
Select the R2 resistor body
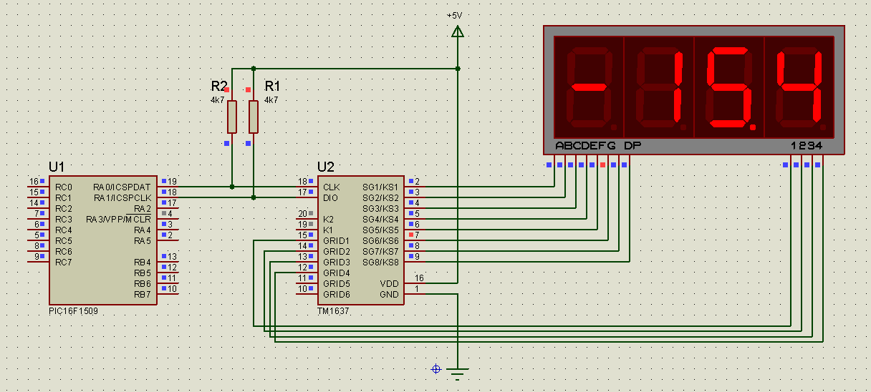pos(232,117)
